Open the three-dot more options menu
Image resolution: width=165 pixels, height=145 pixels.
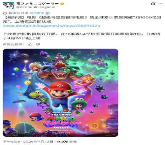click(160, 4)
